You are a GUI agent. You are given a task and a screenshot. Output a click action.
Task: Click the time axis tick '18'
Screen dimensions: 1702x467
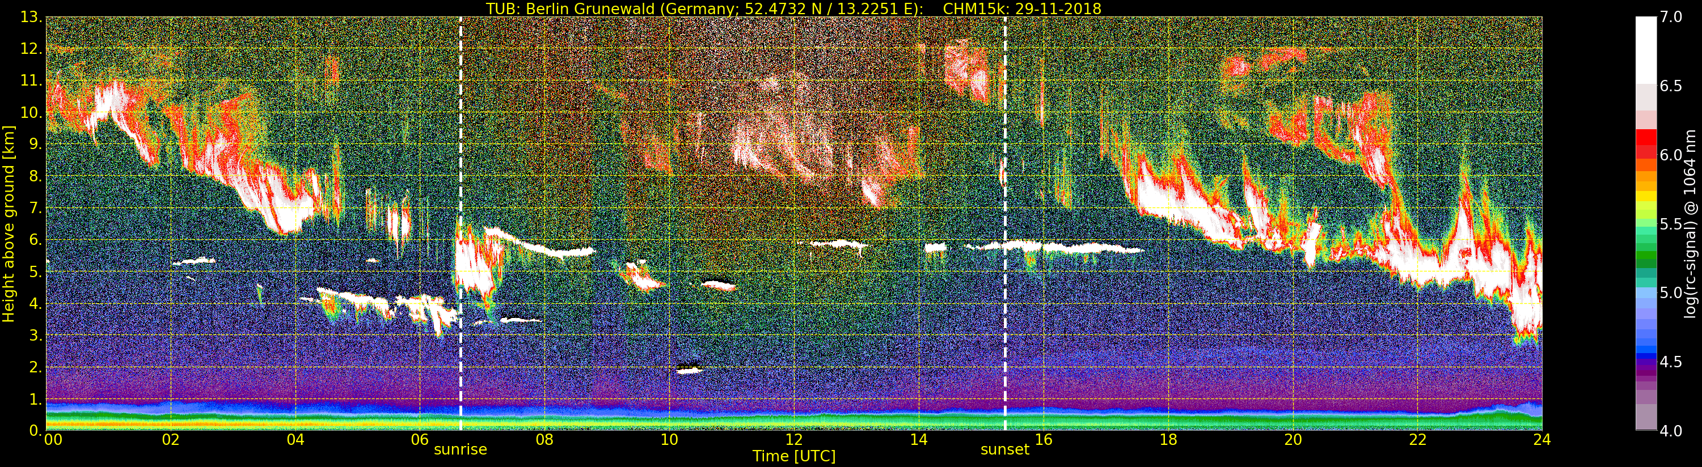pos(1168,440)
